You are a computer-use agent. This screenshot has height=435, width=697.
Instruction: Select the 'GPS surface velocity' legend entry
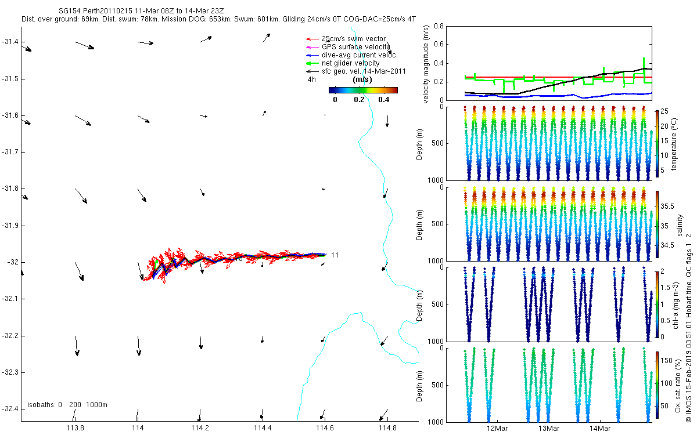[348, 47]
